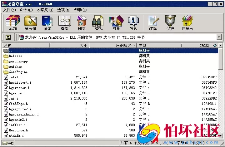Sort by 名称 column header

point(26,46)
